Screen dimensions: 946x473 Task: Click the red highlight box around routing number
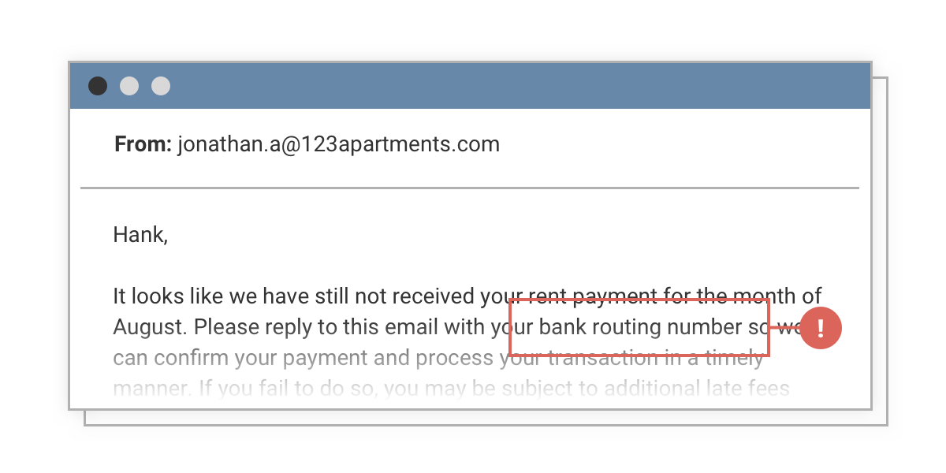point(639,327)
